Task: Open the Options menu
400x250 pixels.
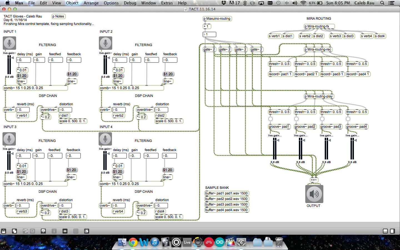Action: (111, 3)
